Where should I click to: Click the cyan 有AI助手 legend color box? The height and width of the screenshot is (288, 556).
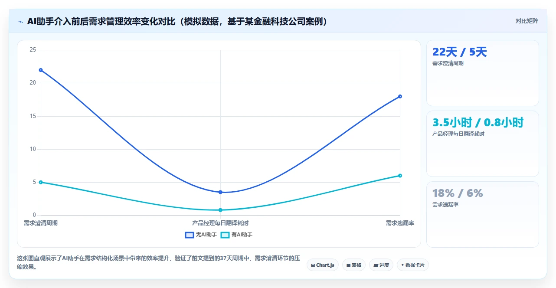click(225, 235)
